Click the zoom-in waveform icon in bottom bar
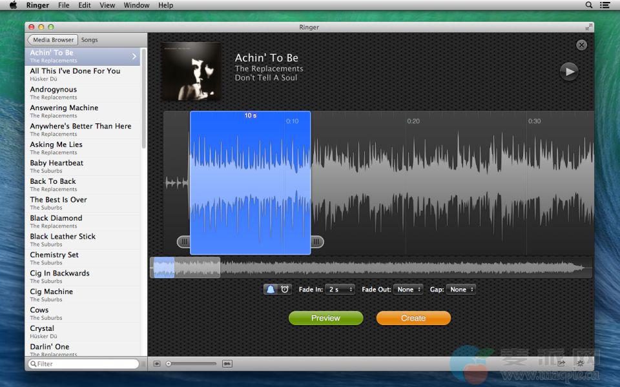This screenshot has height=387, width=620. coord(227,364)
